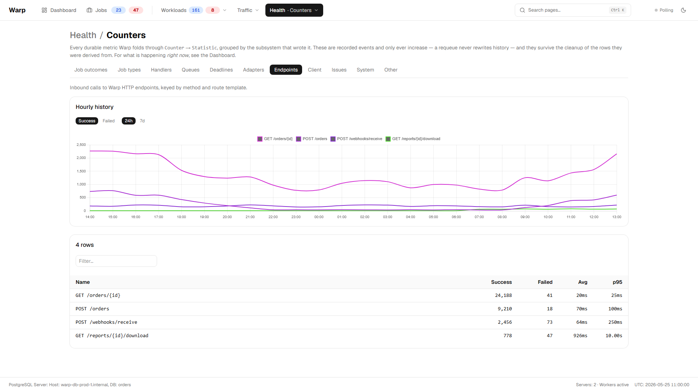Switch history range to 7d
698x392 pixels.
[142, 121]
